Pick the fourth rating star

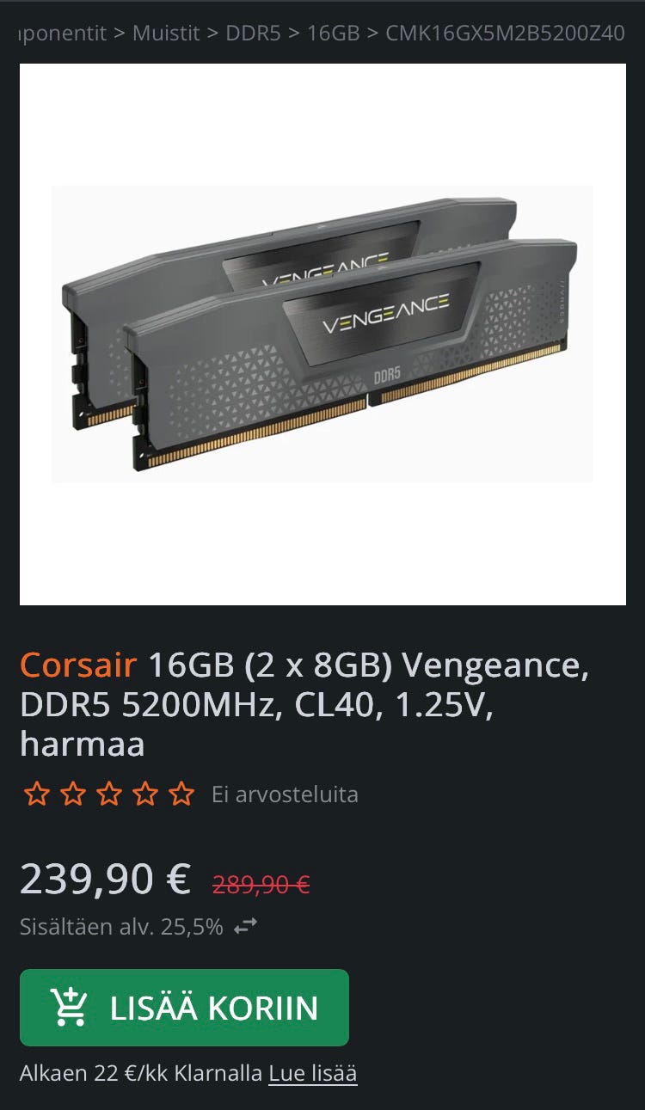click(144, 794)
